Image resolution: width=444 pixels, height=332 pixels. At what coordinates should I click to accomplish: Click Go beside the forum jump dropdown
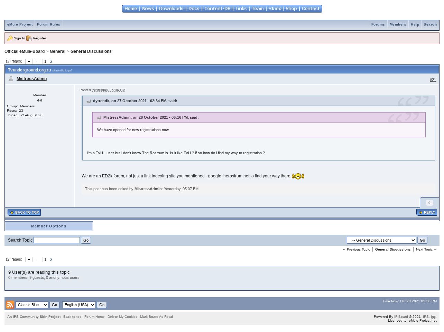click(x=422, y=240)
